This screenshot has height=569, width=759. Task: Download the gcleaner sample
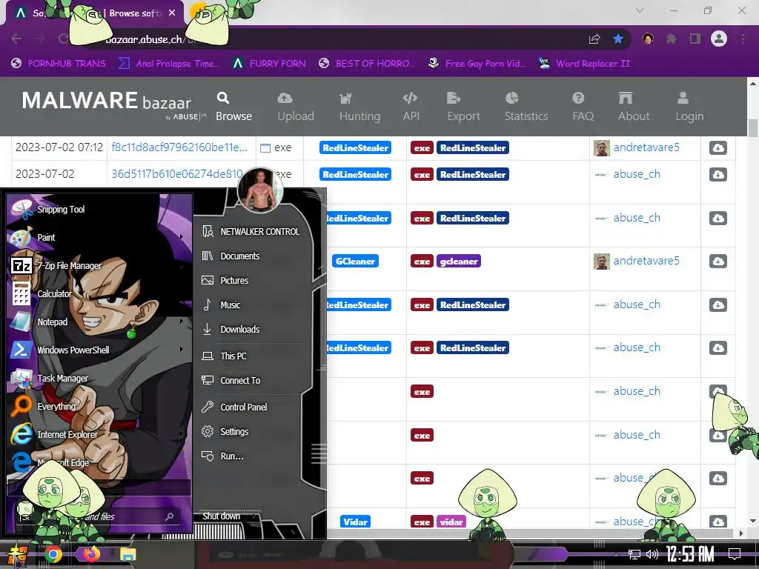coord(717,262)
